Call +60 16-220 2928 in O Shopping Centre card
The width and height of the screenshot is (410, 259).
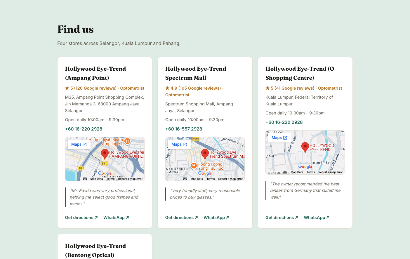click(x=284, y=122)
